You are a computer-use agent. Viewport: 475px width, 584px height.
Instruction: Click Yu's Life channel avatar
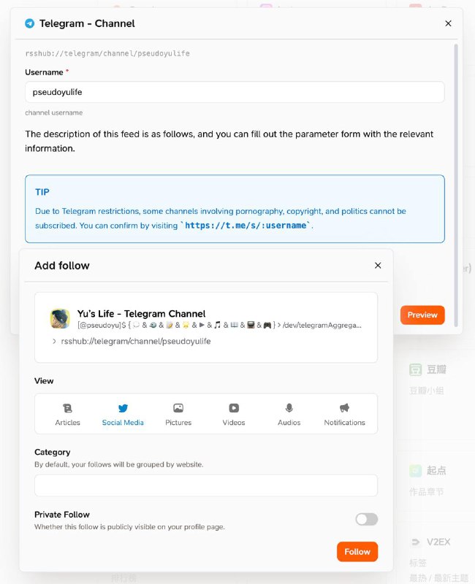(60, 318)
